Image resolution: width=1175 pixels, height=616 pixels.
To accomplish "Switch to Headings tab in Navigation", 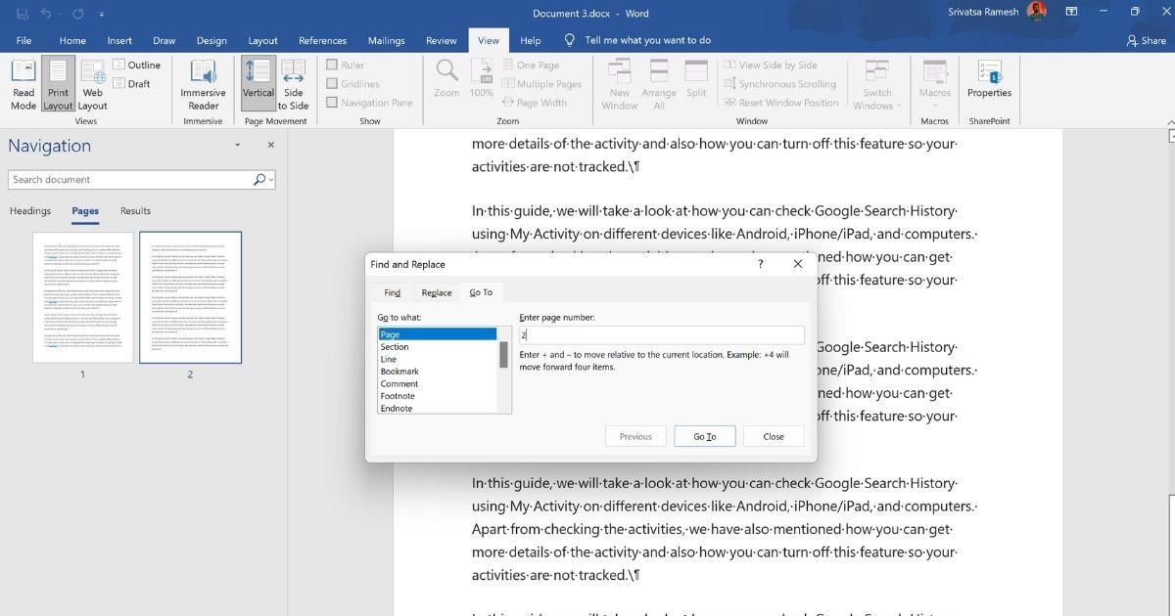I will point(30,211).
